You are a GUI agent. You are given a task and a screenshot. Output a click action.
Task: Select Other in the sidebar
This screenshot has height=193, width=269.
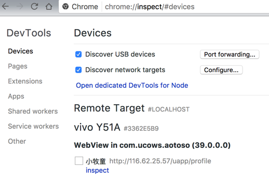(x=17, y=141)
